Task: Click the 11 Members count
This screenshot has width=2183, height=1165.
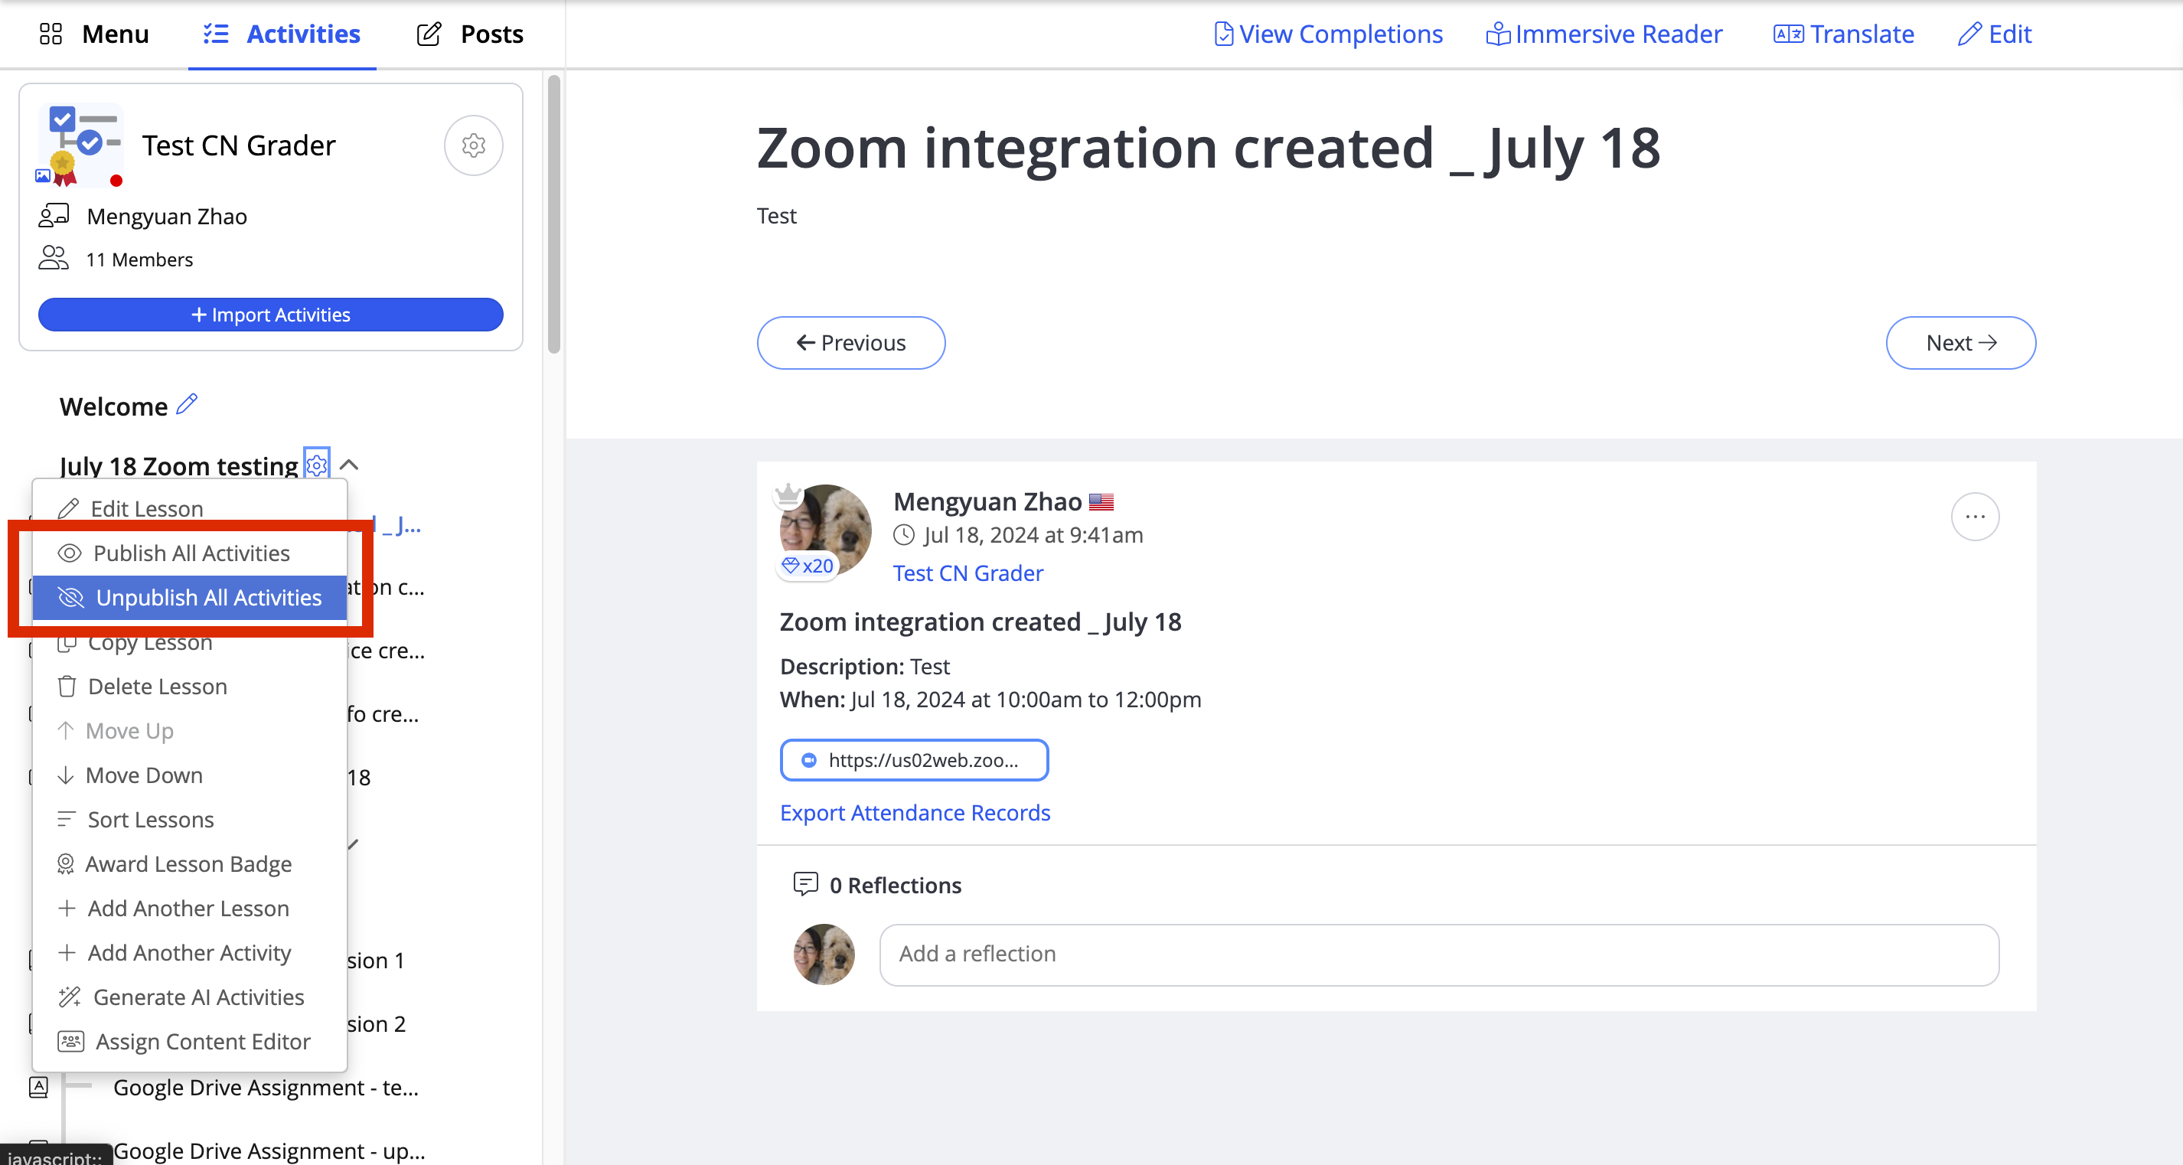Action: (139, 259)
